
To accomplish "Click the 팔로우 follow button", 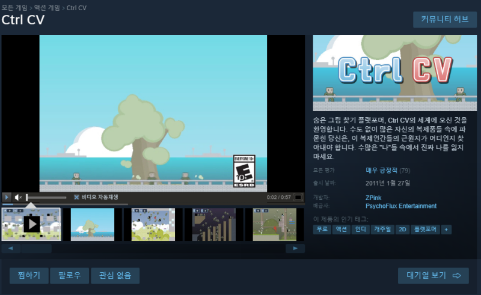I will pyautogui.click(x=70, y=275).
